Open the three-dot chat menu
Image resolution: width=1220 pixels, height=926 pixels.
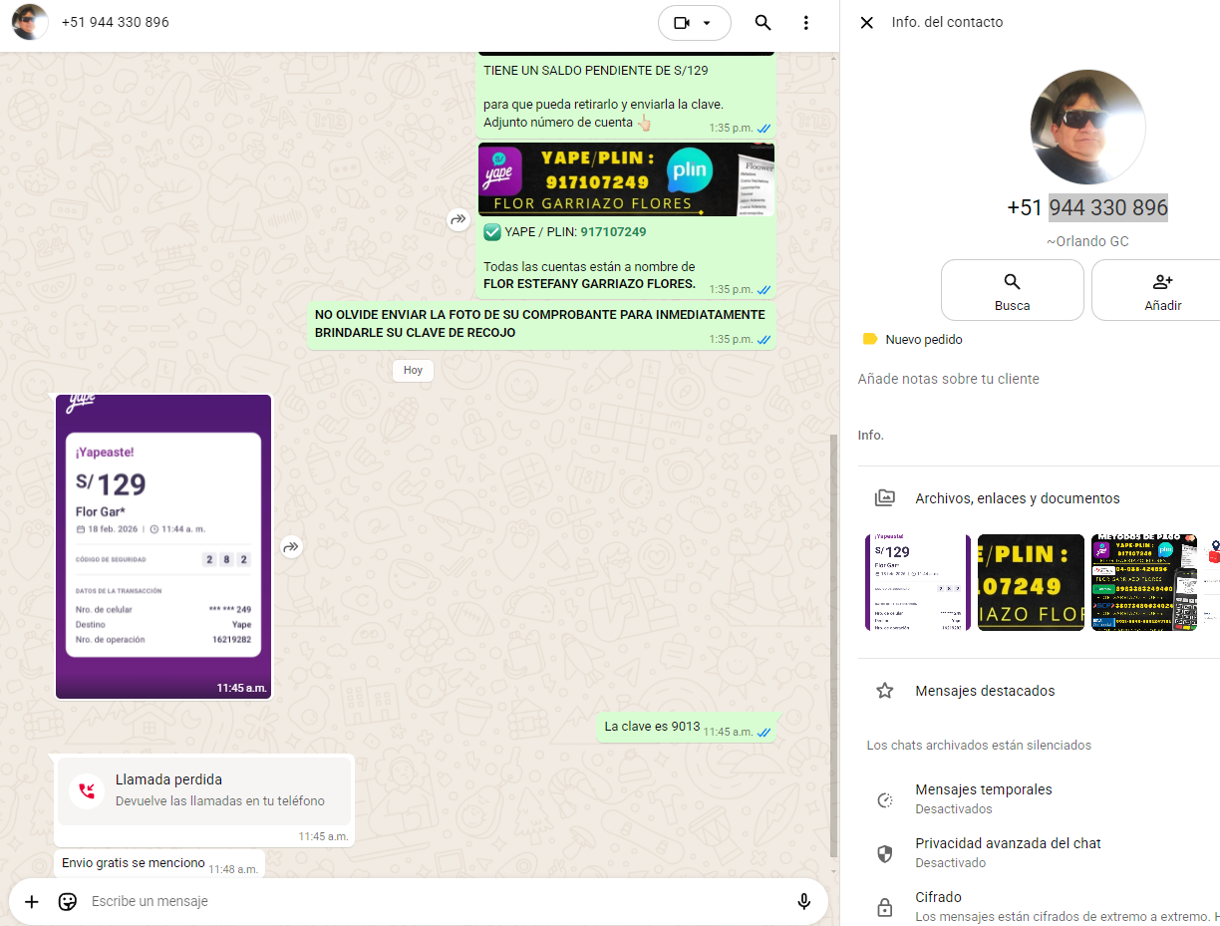[x=805, y=23]
